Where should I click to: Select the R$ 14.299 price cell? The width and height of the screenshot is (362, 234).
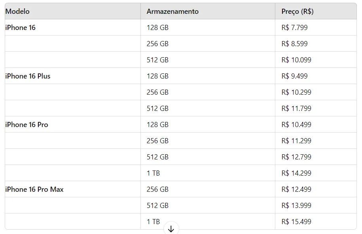click(x=316, y=173)
